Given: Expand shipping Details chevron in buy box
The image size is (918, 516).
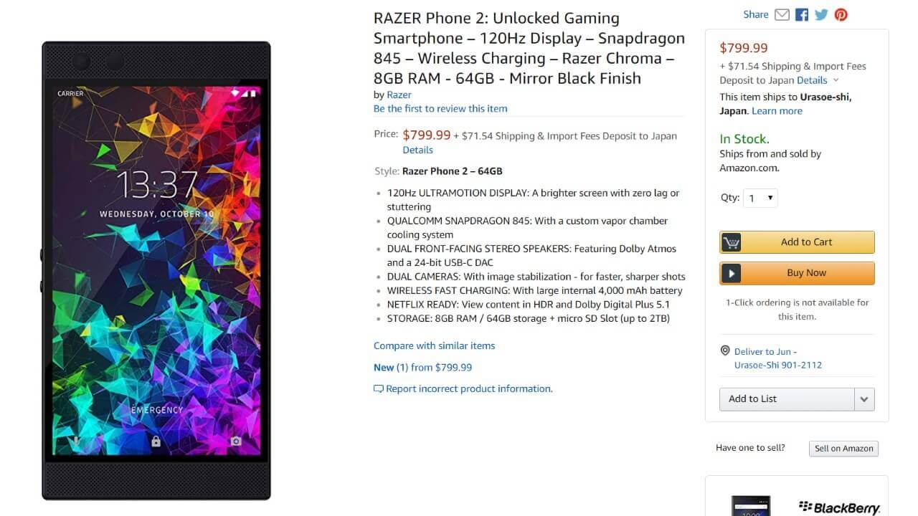Looking at the screenshot, I should [x=836, y=80].
